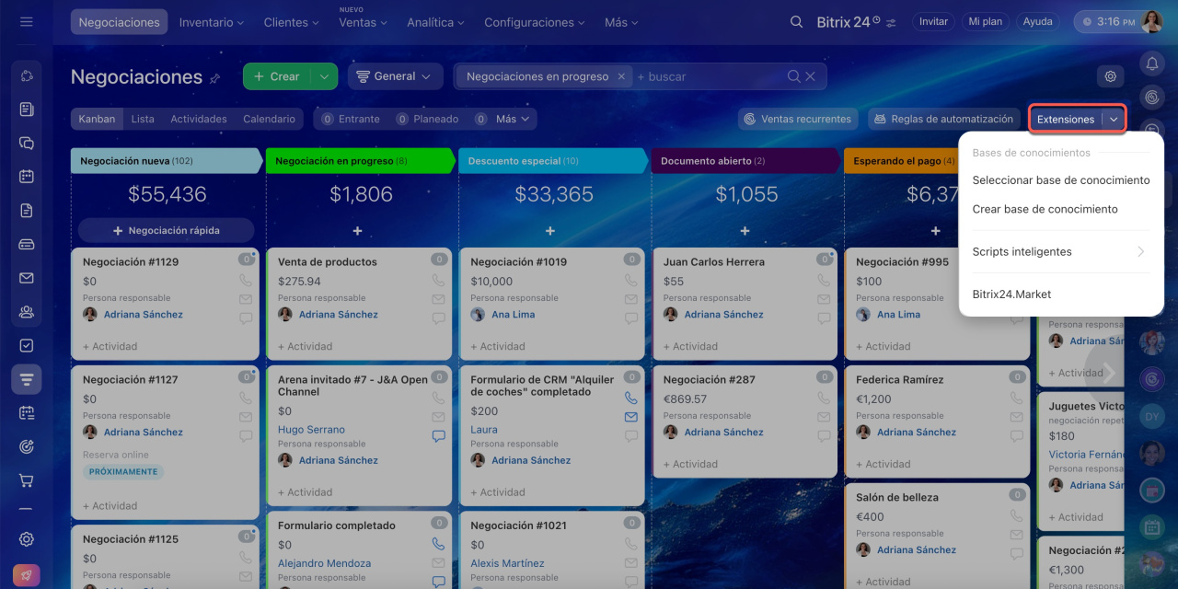The height and width of the screenshot is (589, 1178).
Task: Open the Crear button dropdown arrow
Action: (x=324, y=76)
